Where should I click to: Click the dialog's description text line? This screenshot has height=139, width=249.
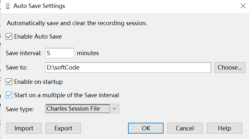coord(77,23)
